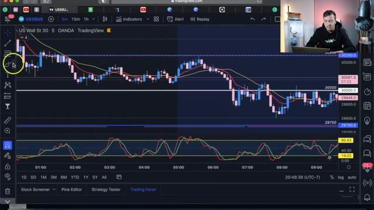Toggle lock all drawing tools
Image resolution: width=374 pixels, height=210 pixels.
(x=8, y=166)
